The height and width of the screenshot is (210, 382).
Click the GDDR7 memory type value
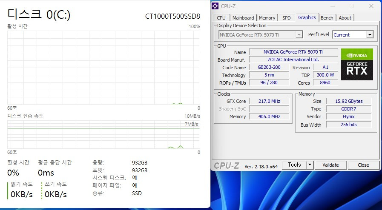pyautogui.click(x=349, y=109)
